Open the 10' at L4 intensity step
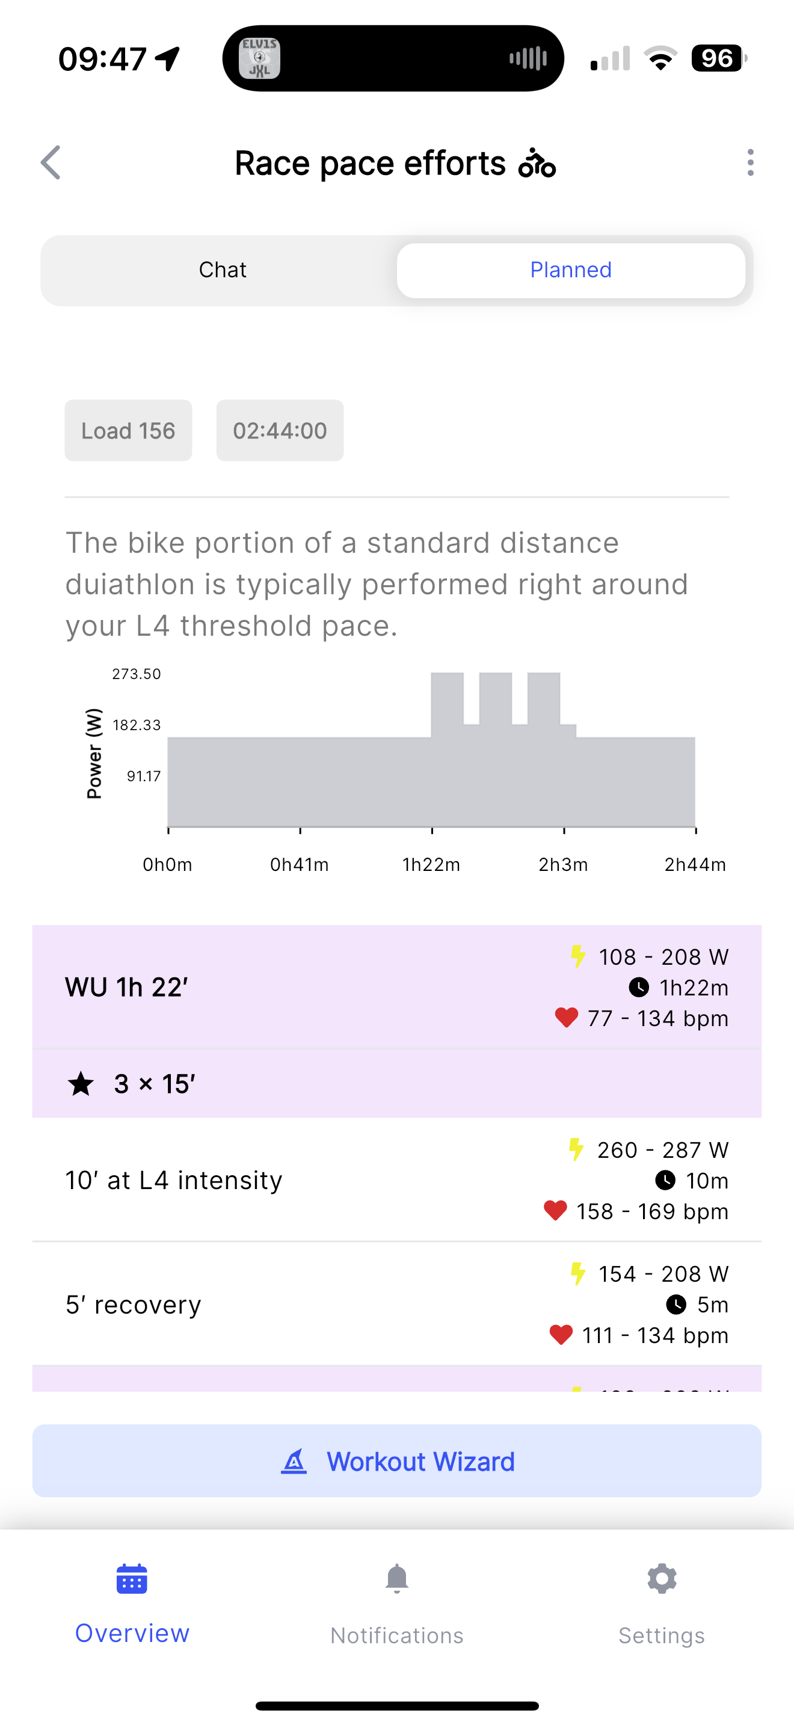The height and width of the screenshot is (1725, 794). [x=396, y=1180]
